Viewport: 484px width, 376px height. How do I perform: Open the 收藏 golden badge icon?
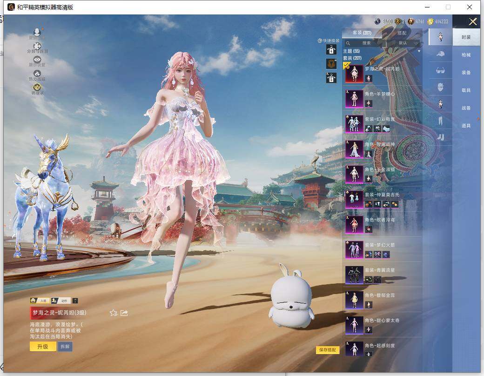(37, 87)
